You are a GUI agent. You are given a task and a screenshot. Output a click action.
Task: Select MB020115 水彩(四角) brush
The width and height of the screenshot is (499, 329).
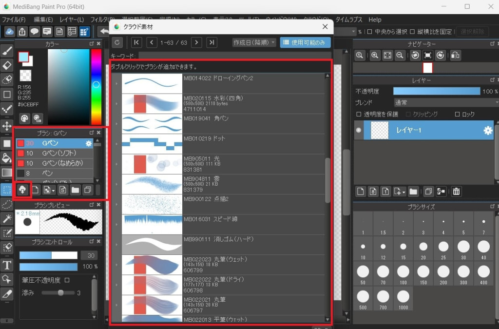coord(223,104)
